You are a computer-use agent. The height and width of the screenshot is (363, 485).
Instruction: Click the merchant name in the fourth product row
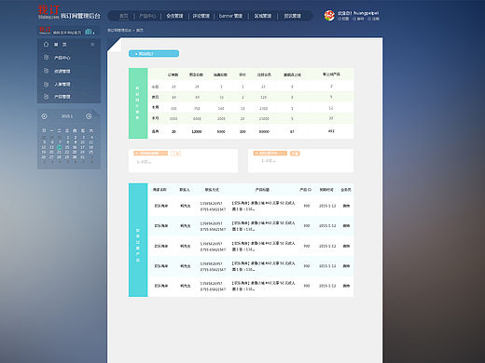(x=161, y=266)
